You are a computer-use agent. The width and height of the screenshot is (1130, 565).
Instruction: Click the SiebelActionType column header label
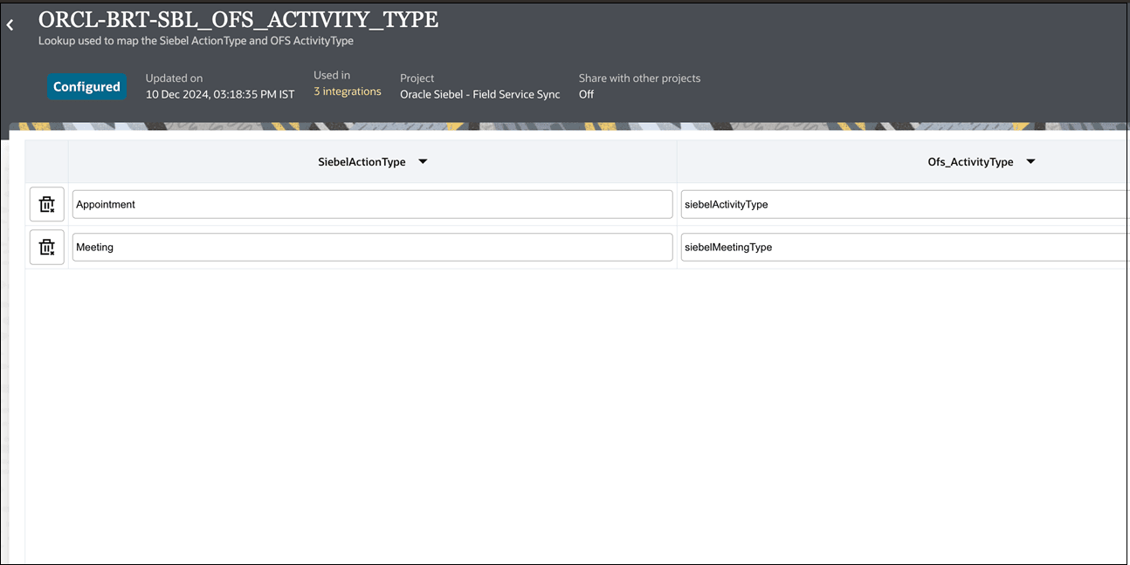tap(362, 162)
